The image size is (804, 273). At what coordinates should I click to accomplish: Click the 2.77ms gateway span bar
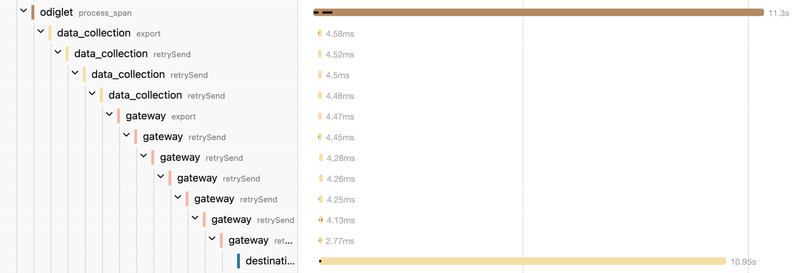pos(320,240)
